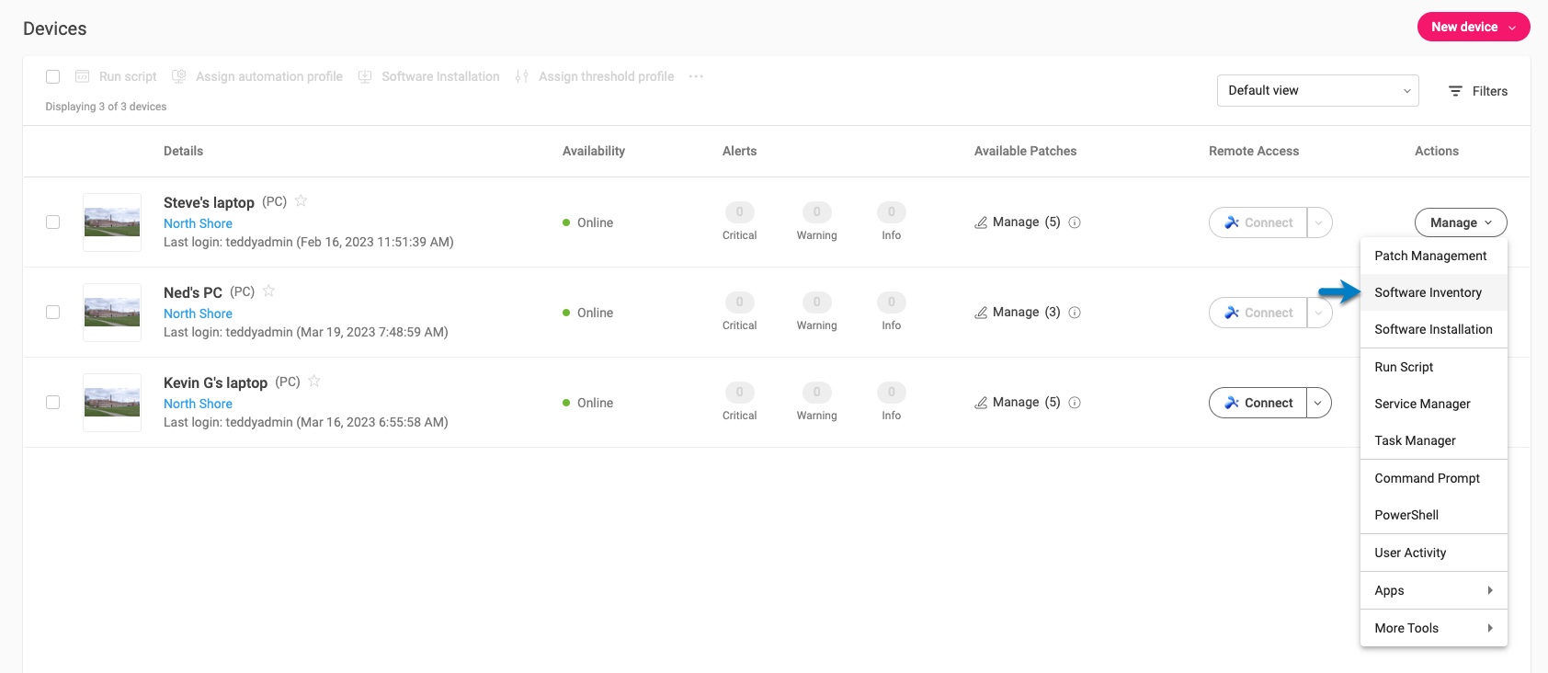The width and height of the screenshot is (1548, 673).
Task: Open Manage (5) patches for Steve's laptop
Action: click(x=1018, y=222)
